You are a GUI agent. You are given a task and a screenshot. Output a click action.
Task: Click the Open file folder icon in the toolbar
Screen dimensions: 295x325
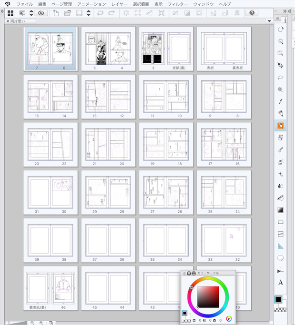tap(68, 13)
